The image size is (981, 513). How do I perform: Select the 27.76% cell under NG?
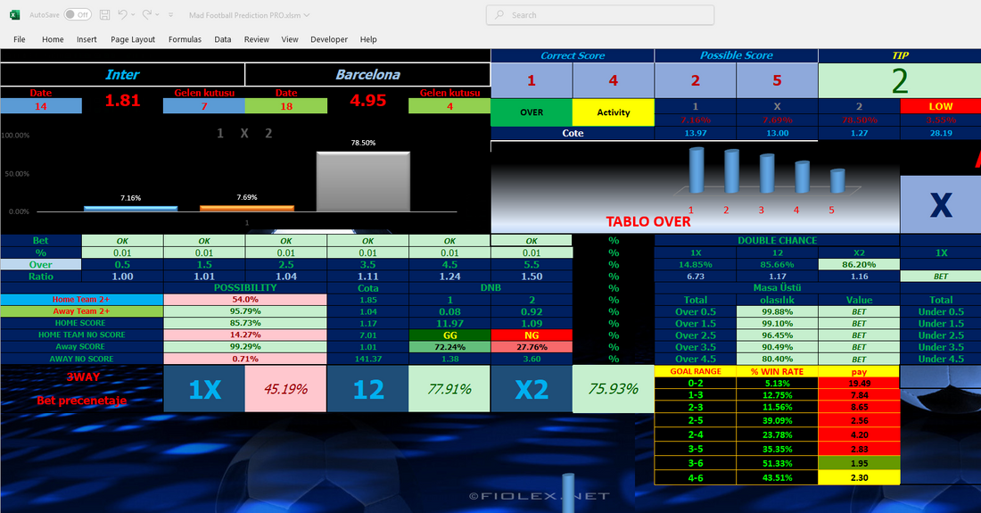(x=532, y=347)
